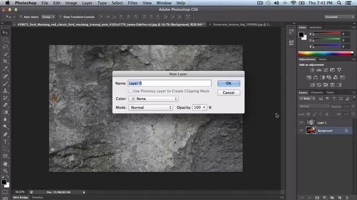
Task: Add a Channel Mixer adjustment
Action: click(x=336, y=78)
